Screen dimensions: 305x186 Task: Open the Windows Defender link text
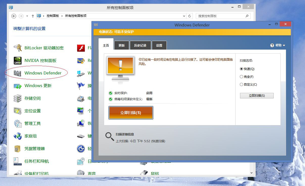pyautogui.click(x=43, y=73)
